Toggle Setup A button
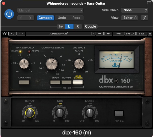This screenshot has height=137, width=153. coord(130,34)
